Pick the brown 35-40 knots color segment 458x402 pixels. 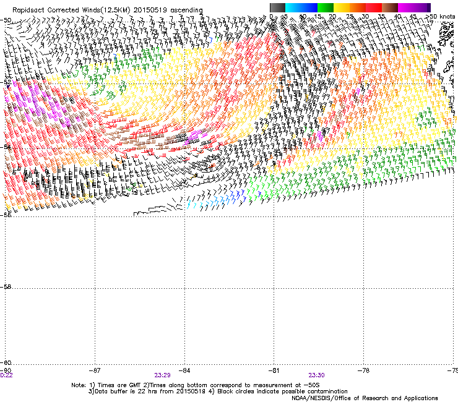pos(390,7)
